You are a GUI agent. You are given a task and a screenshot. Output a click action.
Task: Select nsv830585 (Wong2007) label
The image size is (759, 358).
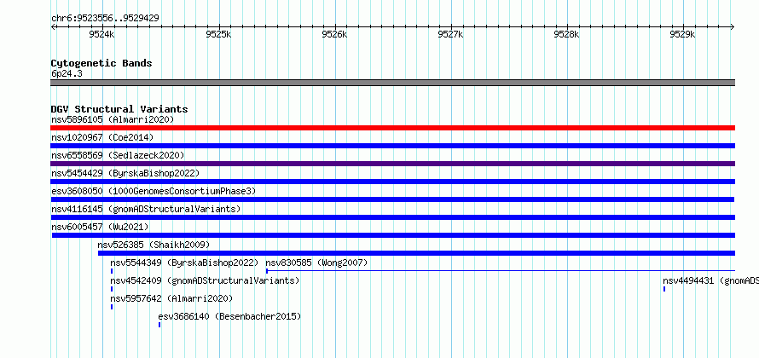click(316, 263)
